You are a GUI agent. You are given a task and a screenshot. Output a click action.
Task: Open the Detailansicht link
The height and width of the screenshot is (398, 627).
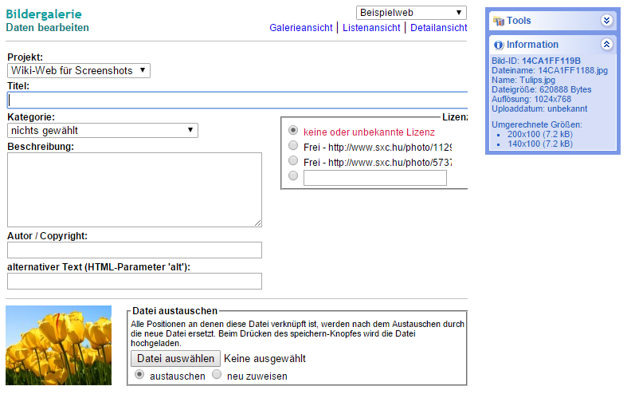tap(438, 28)
